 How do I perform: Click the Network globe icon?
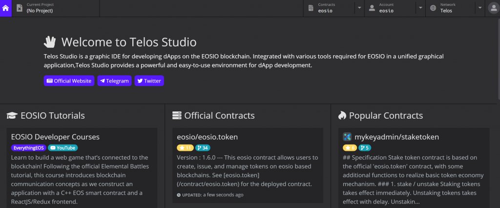pos(433,8)
